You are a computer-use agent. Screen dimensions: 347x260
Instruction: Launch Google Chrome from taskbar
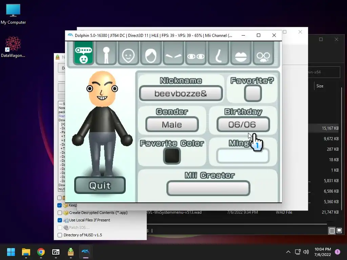pyautogui.click(x=41, y=252)
